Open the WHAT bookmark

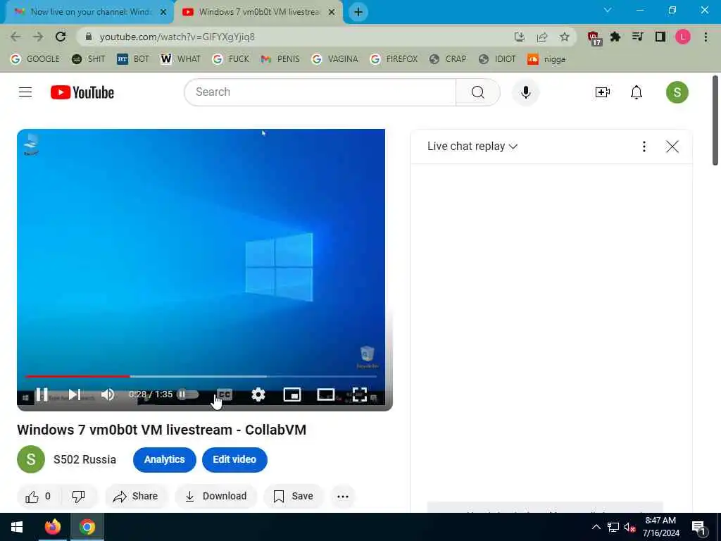tap(180, 59)
